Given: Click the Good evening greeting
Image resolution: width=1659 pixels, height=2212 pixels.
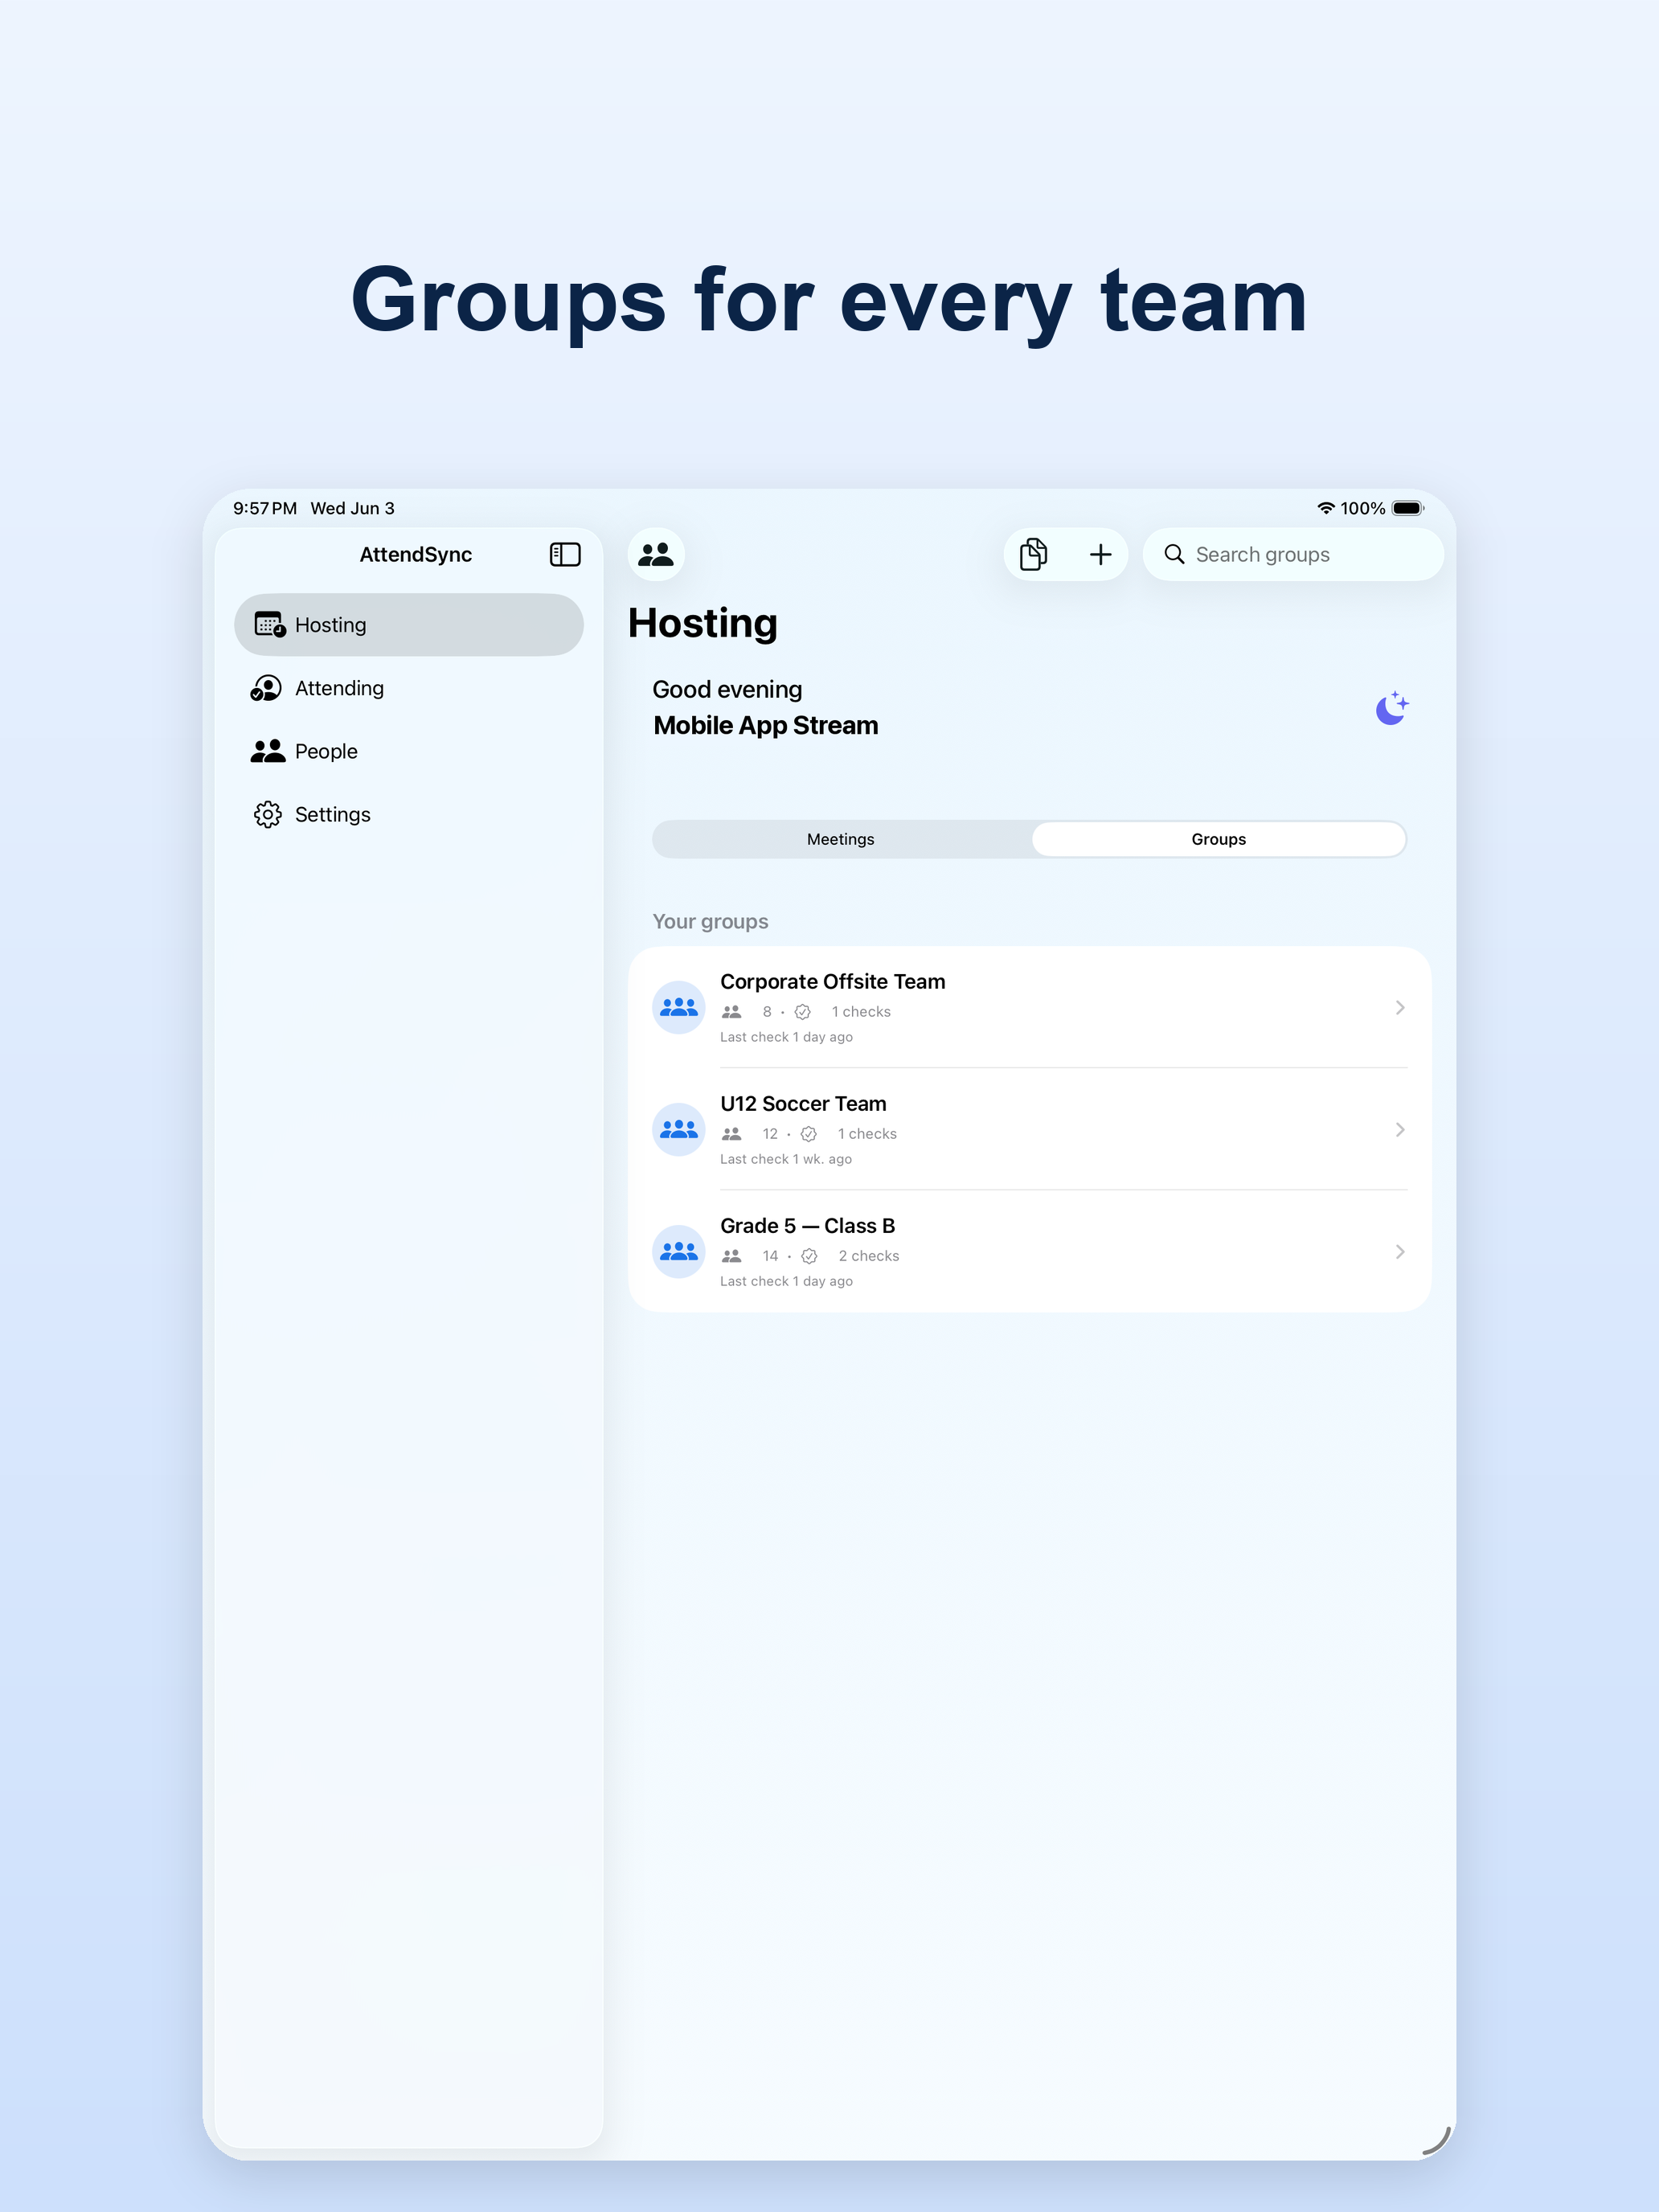Looking at the screenshot, I should tap(727, 689).
